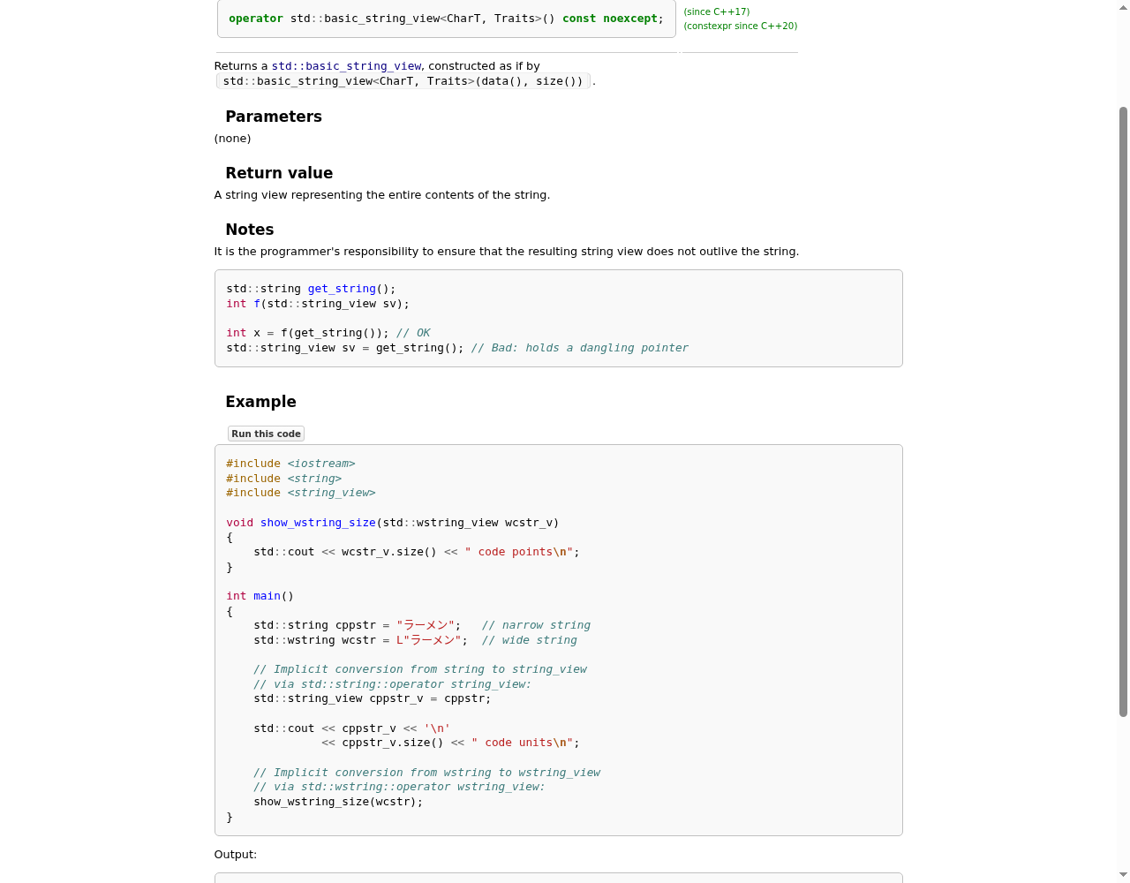Open the std::basic_string_view link in description

pyautogui.click(x=346, y=66)
